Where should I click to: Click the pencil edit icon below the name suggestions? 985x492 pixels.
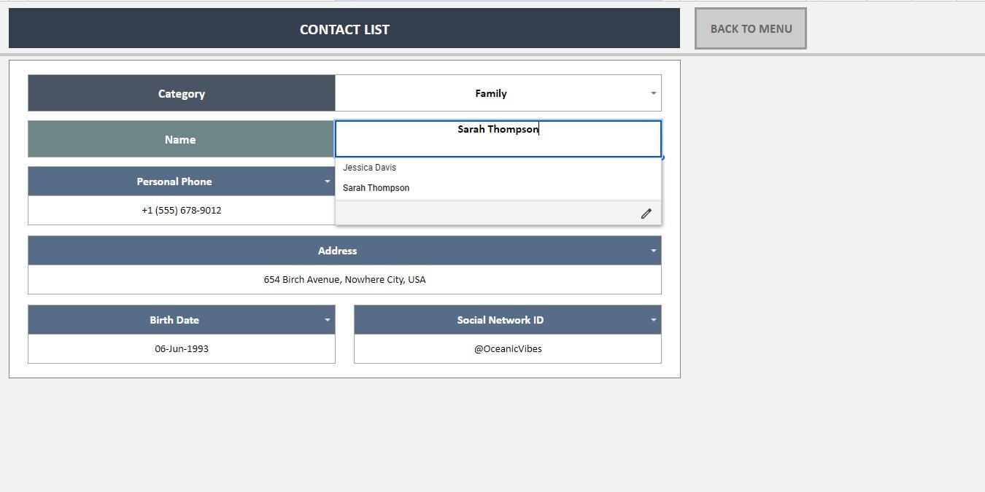coord(646,213)
